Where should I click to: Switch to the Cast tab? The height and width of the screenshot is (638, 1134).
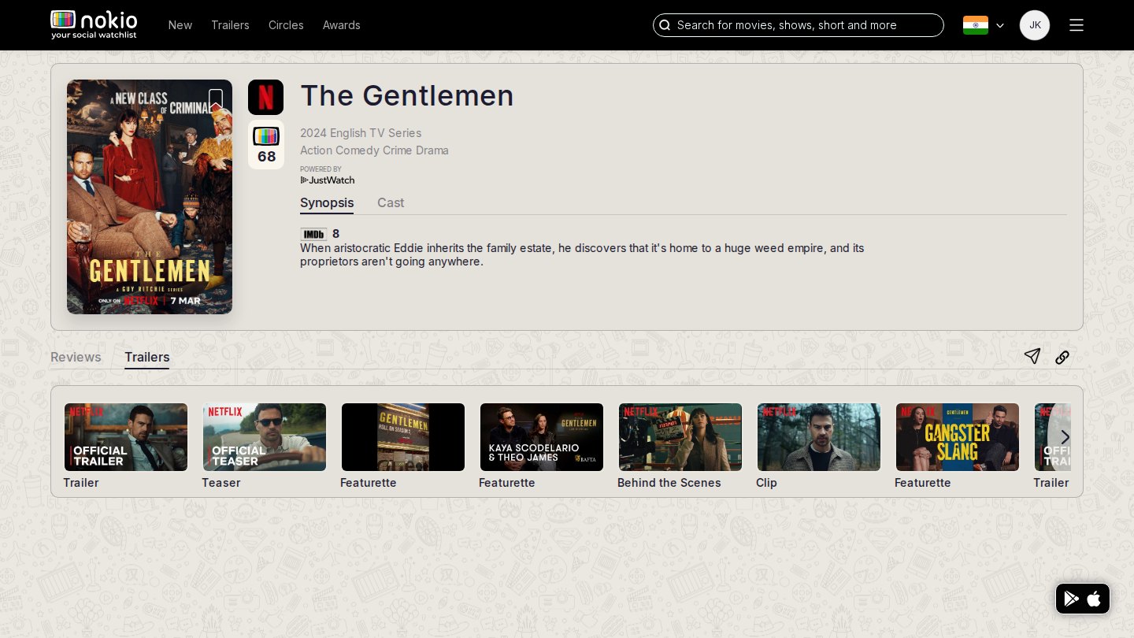pos(391,203)
